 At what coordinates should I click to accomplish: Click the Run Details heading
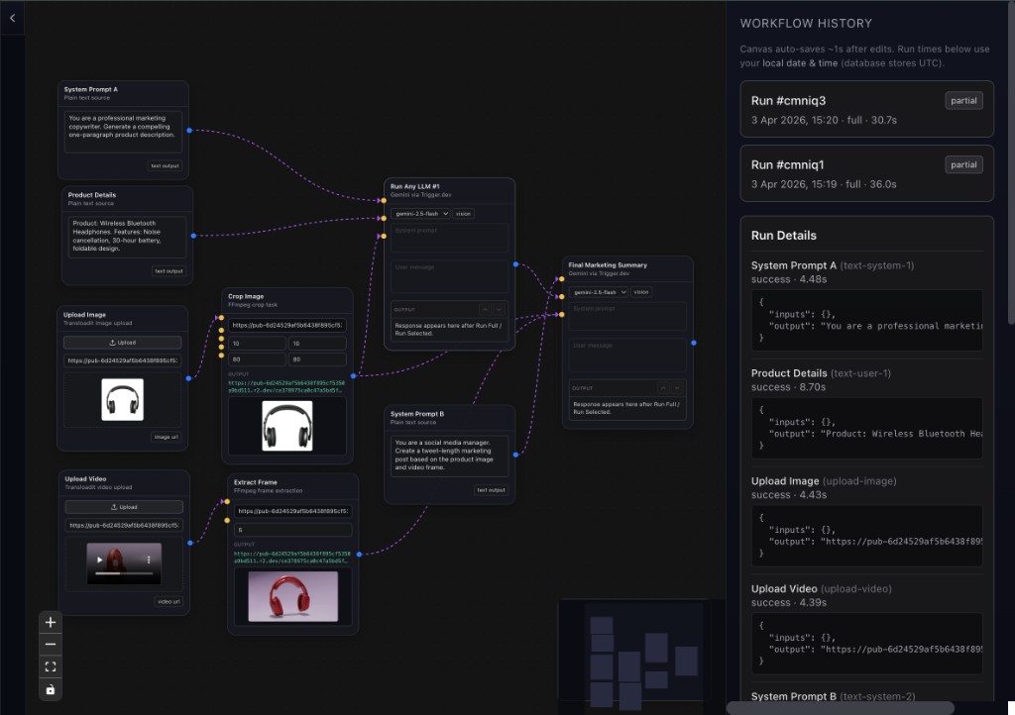pyautogui.click(x=783, y=236)
